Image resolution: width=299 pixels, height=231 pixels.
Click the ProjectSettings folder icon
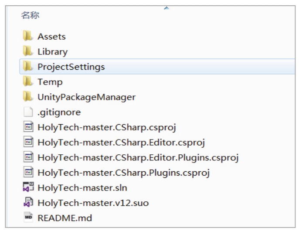(x=28, y=66)
